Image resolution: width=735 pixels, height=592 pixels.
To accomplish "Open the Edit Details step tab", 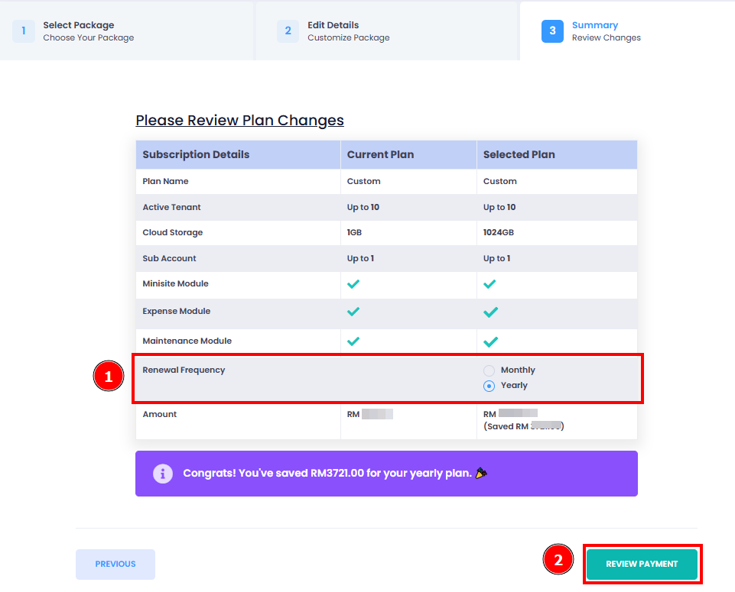I will pos(386,31).
